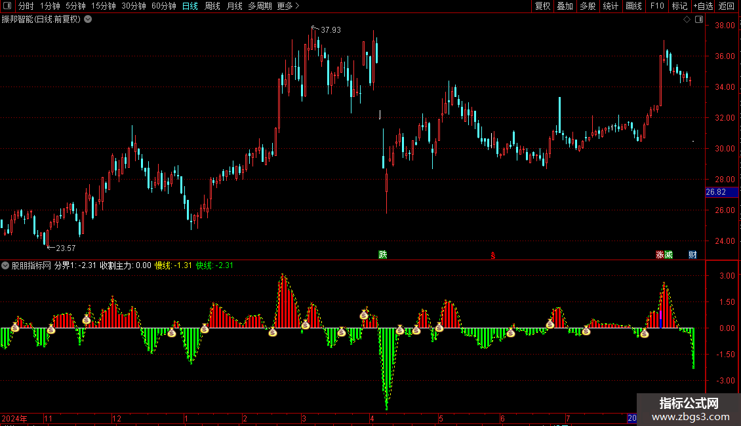741x426 pixels.
Task: Switch to 30分钟 period
Action: pos(134,6)
